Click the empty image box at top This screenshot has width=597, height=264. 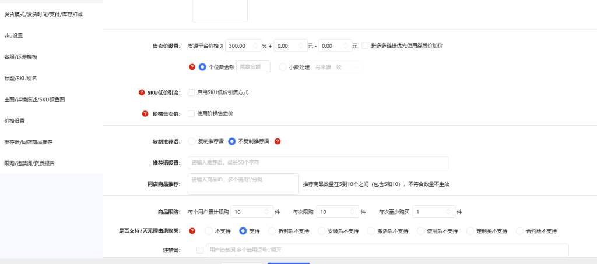tap(220, 10)
